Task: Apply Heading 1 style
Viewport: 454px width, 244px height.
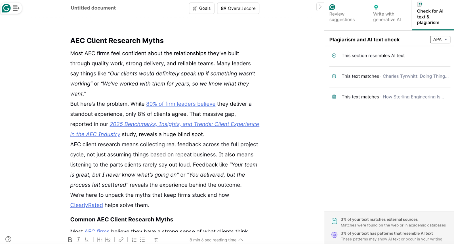Action: pyautogui.click(x=100, y=240)
